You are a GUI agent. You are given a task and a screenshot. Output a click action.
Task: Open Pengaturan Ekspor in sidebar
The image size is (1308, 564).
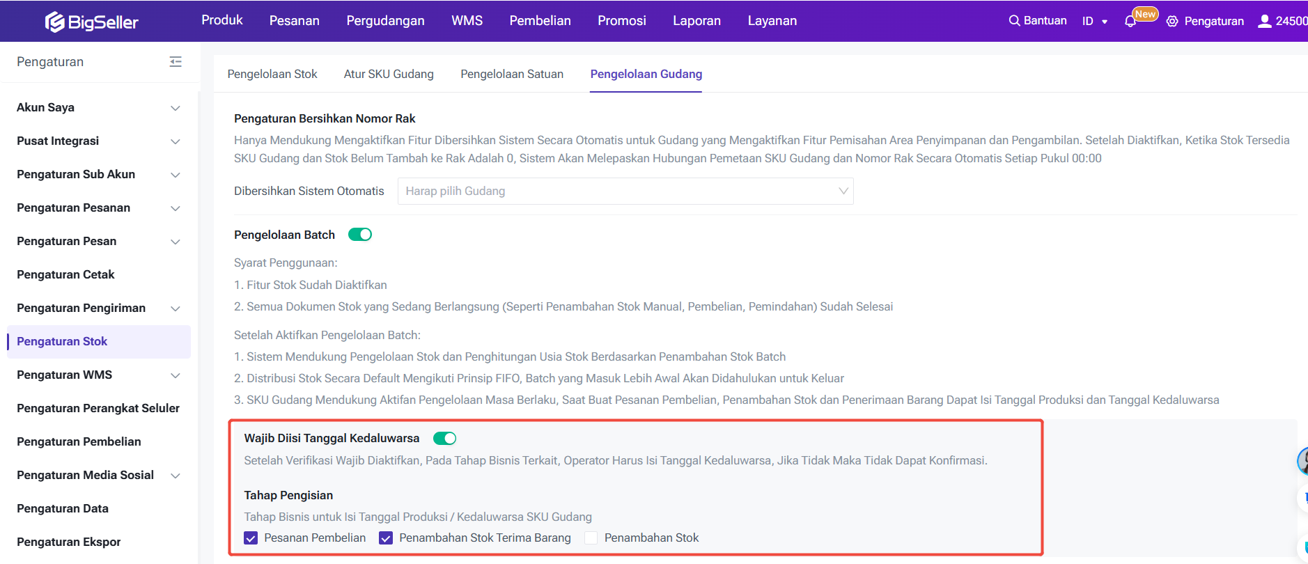pos(68,542)
